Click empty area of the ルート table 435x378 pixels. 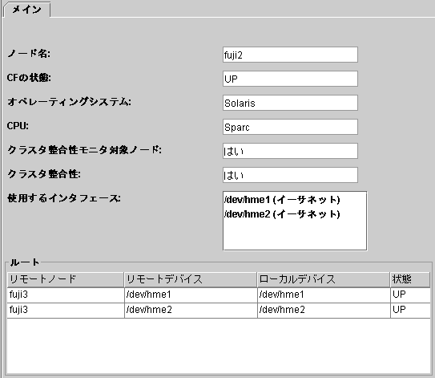219,345
